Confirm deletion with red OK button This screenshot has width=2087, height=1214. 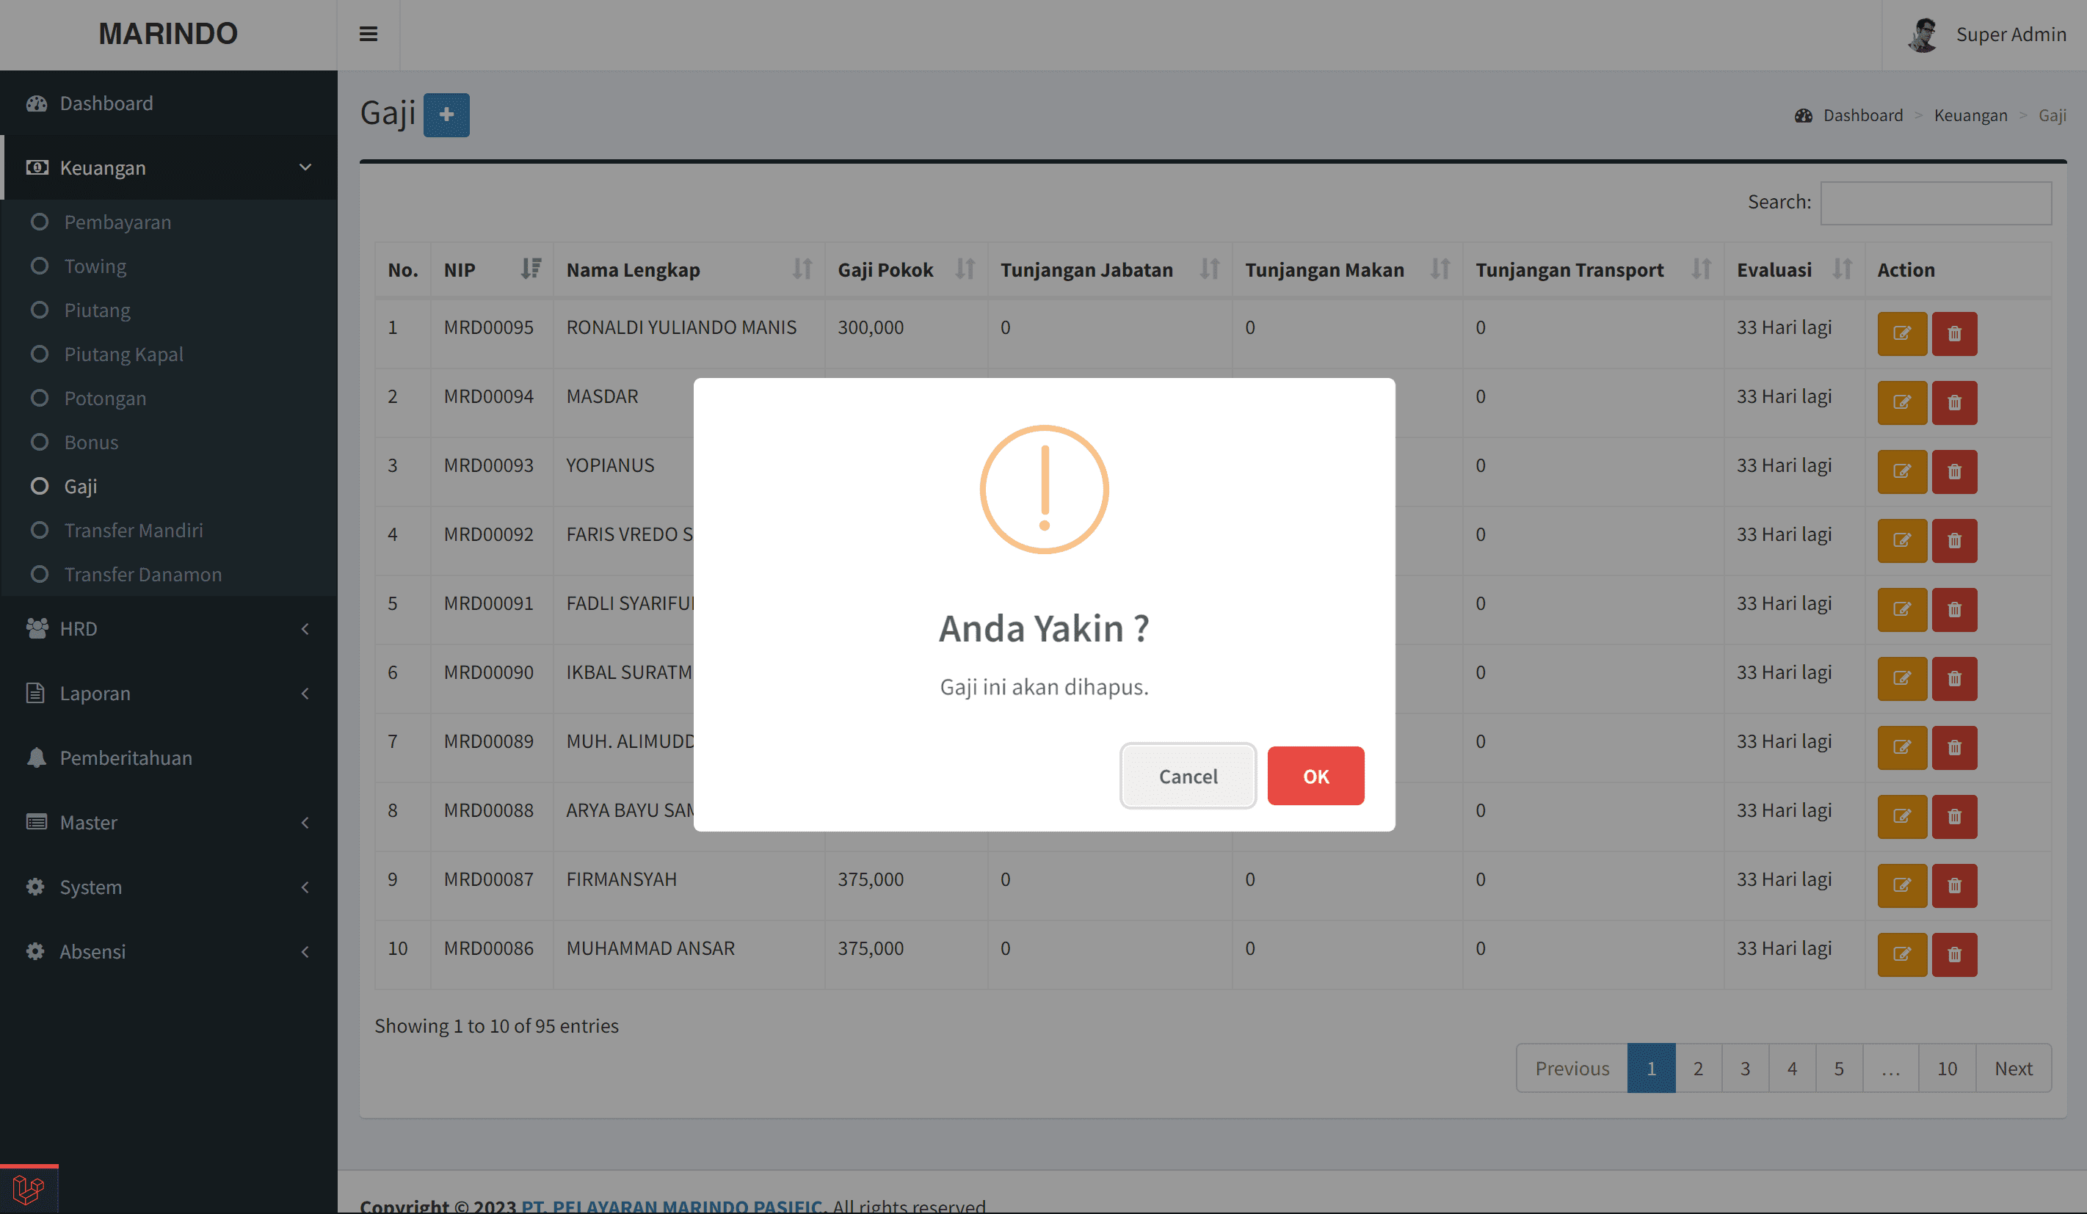pos(1315,776)
